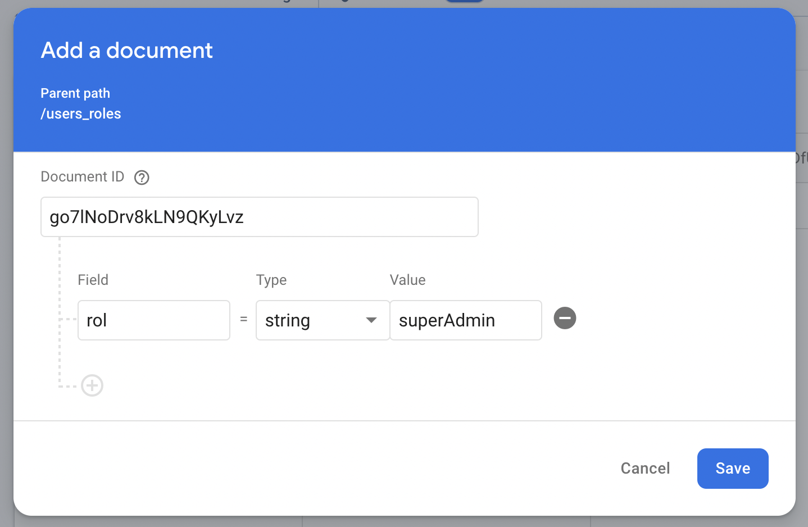Image resolution: width=808 pixels, height=527 pixels.
Task: Focus the Document ID text box
Action: click(259, 217)
